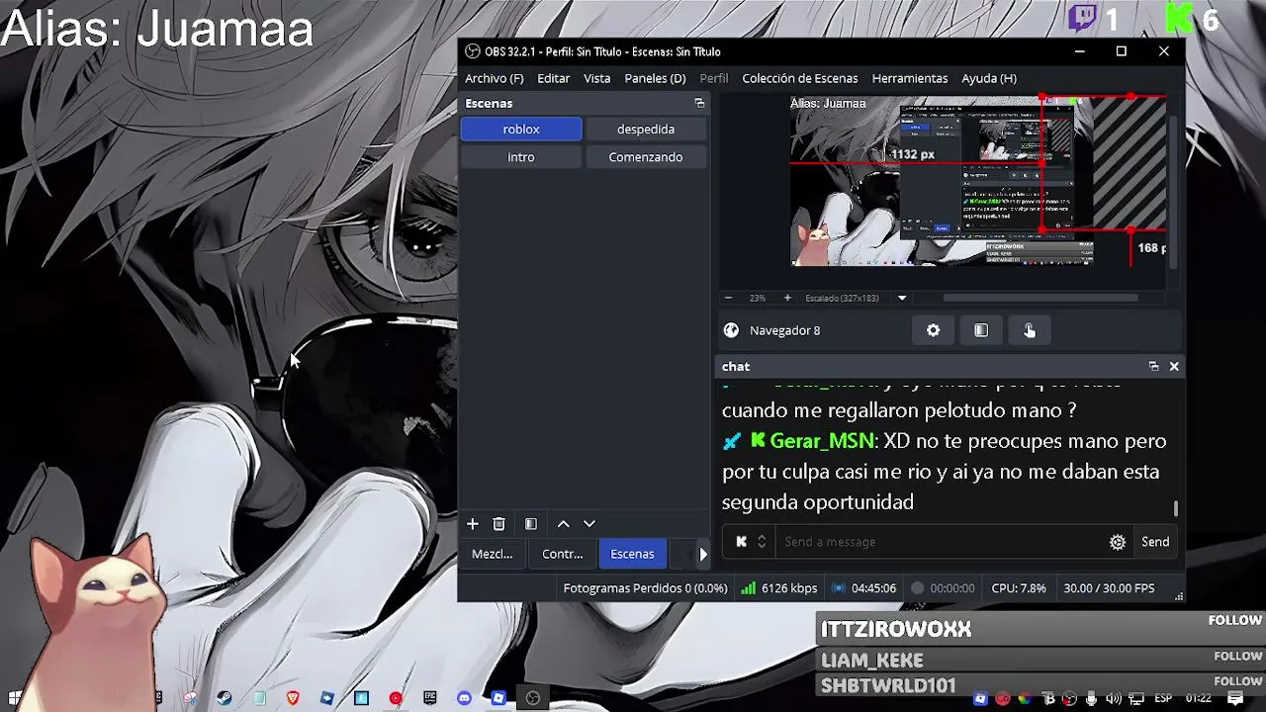Open the Paneles menu
Screen dimensions: 1266x712
click(655, 78)
